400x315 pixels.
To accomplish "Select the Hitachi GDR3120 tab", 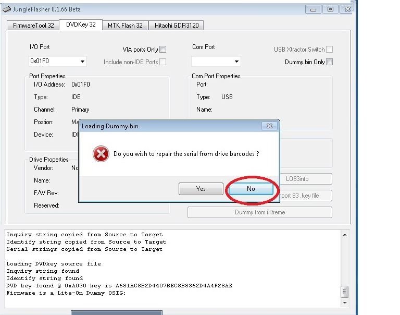I will pos(176,25).
